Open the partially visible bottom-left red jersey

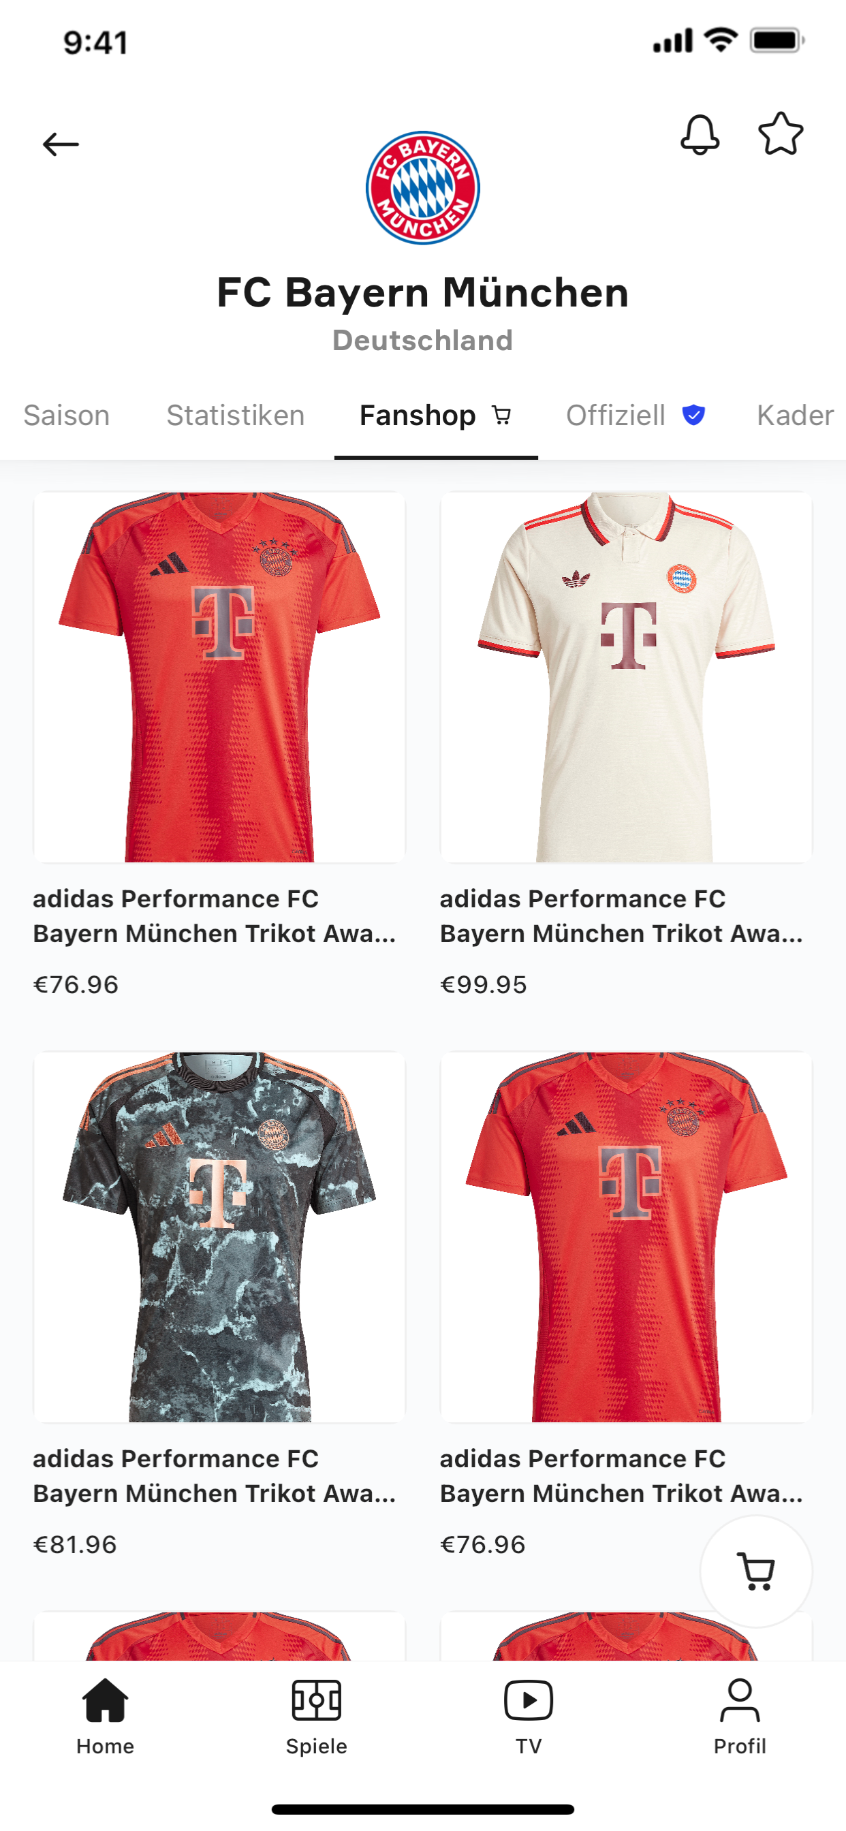(x=220, y=1636)
